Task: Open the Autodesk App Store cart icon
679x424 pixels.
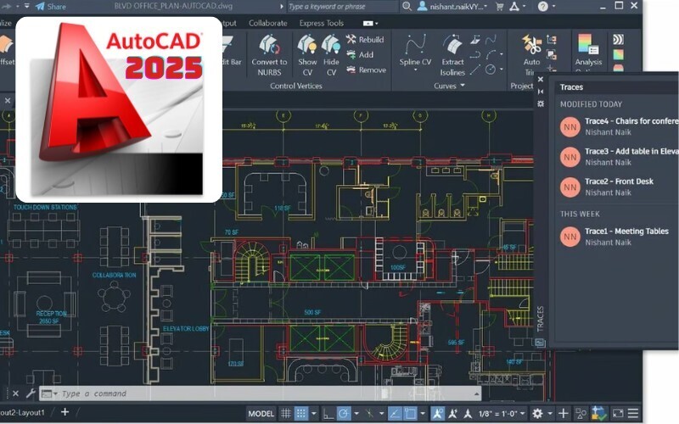Action: [x=499, y=7]
